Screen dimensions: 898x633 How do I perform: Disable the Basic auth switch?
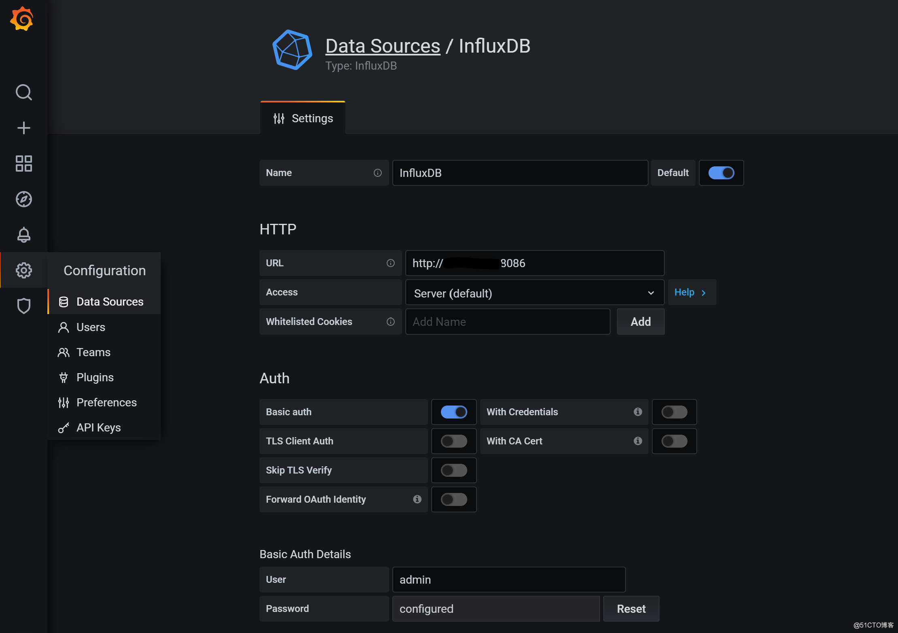pyautogui.click(x=454, y=412)
